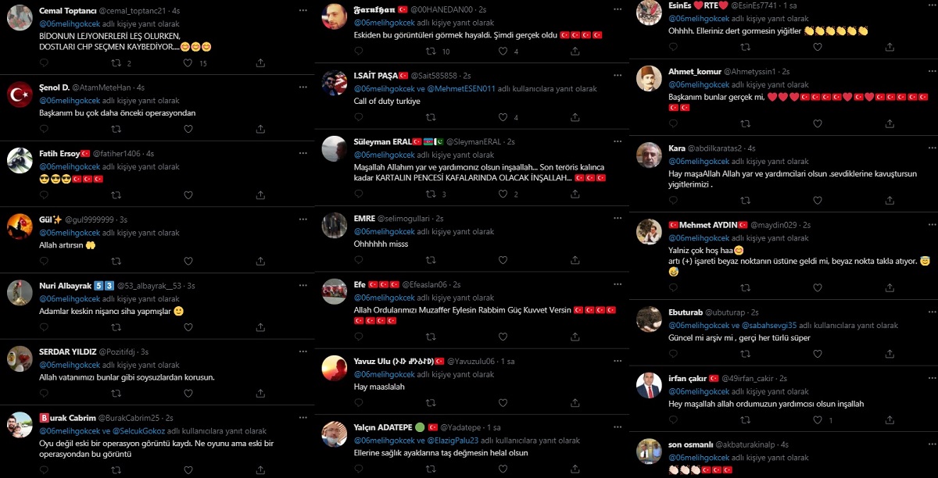
Task: Like Cemal Toptancı's tweet with 15 likes
Action: pos(188,63)
